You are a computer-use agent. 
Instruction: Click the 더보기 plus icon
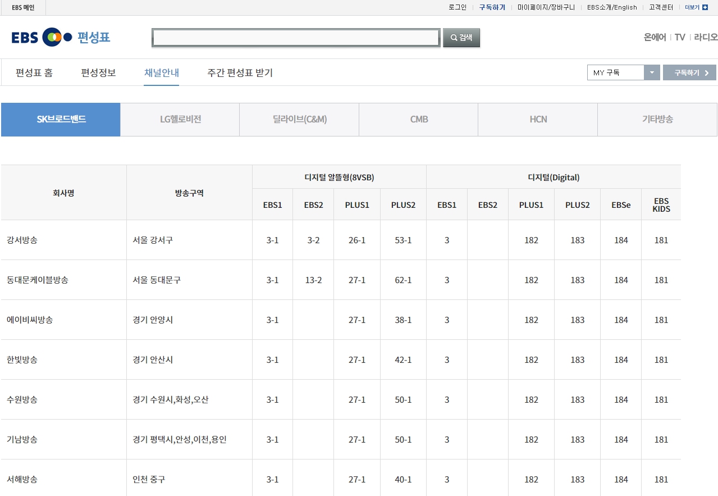tap(705, 7)
